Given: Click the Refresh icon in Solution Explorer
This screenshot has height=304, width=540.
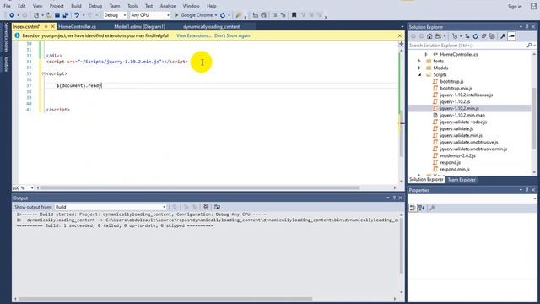Looking at the screenshot, I should [x=475, y=36].
